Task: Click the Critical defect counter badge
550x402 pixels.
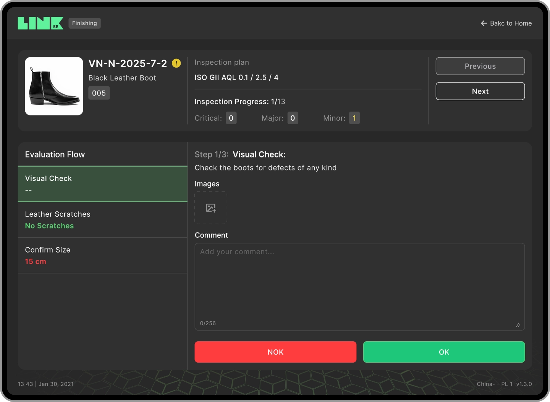Action: (231, 118)
